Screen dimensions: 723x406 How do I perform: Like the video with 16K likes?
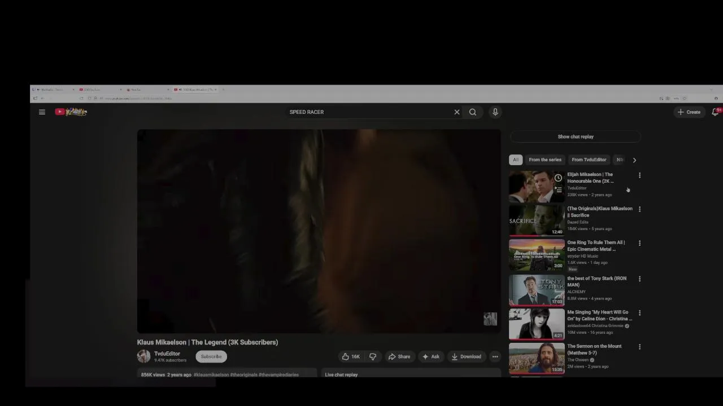[351, 356]
